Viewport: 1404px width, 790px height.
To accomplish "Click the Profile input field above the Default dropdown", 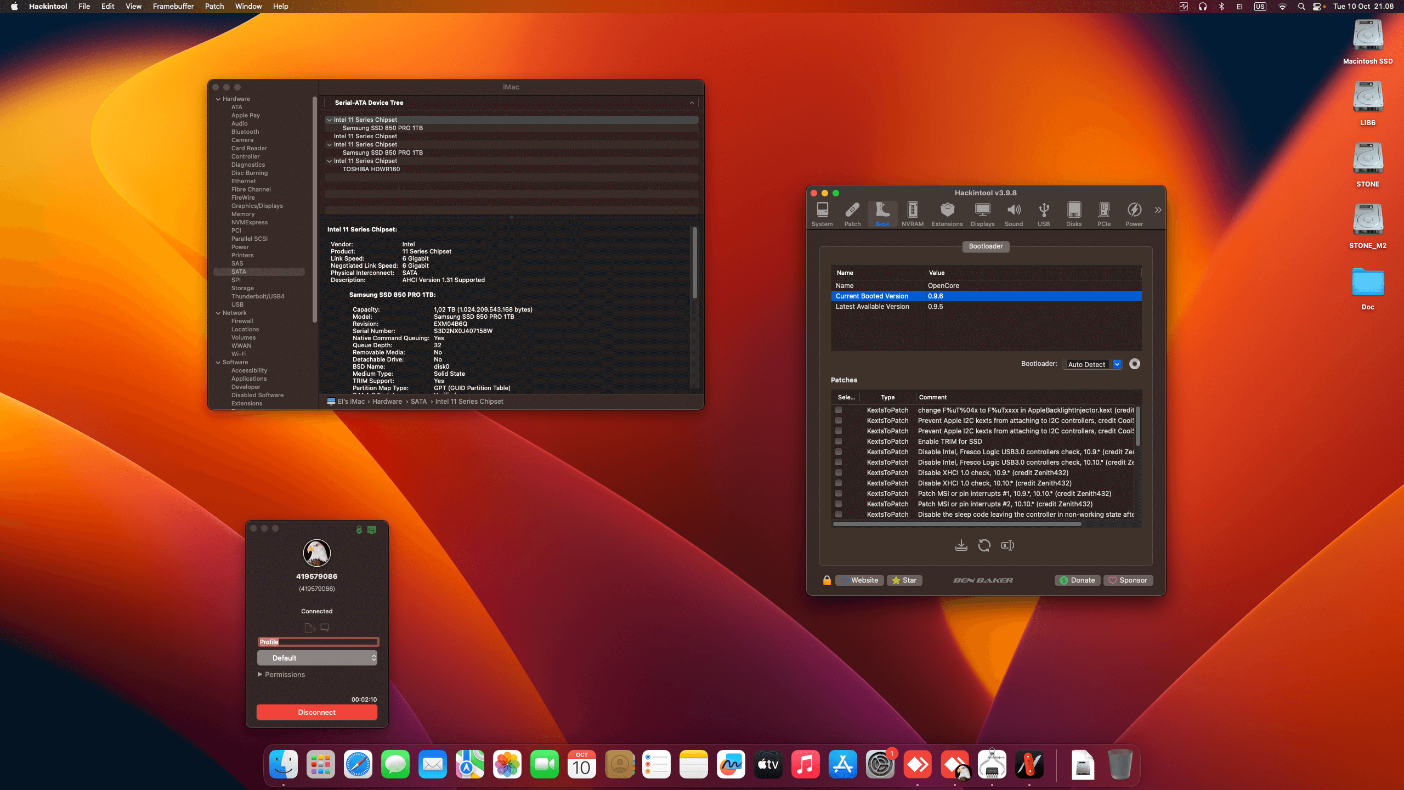I will tap(318, 641).
